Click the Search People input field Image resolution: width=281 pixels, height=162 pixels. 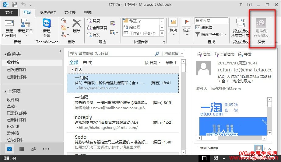click(211, 21)
